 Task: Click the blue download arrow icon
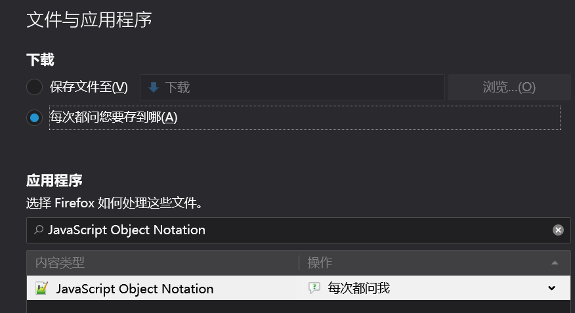[x=154, y=87]
